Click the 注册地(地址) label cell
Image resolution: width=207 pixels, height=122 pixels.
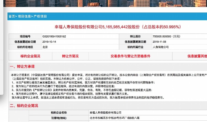pos(59,118)
